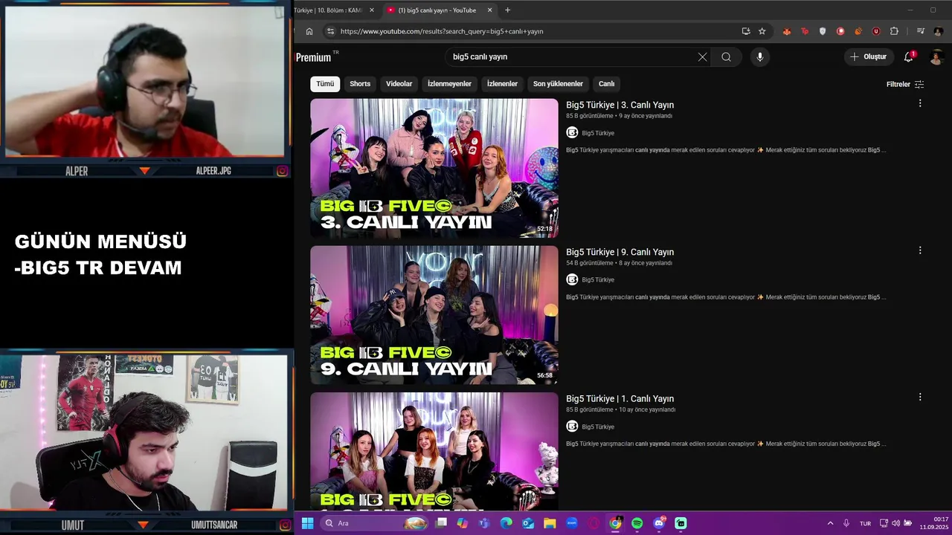Open File Explorer from the taskbar
The height and width of the screenshot is (535, 952).
click(550, 523)
